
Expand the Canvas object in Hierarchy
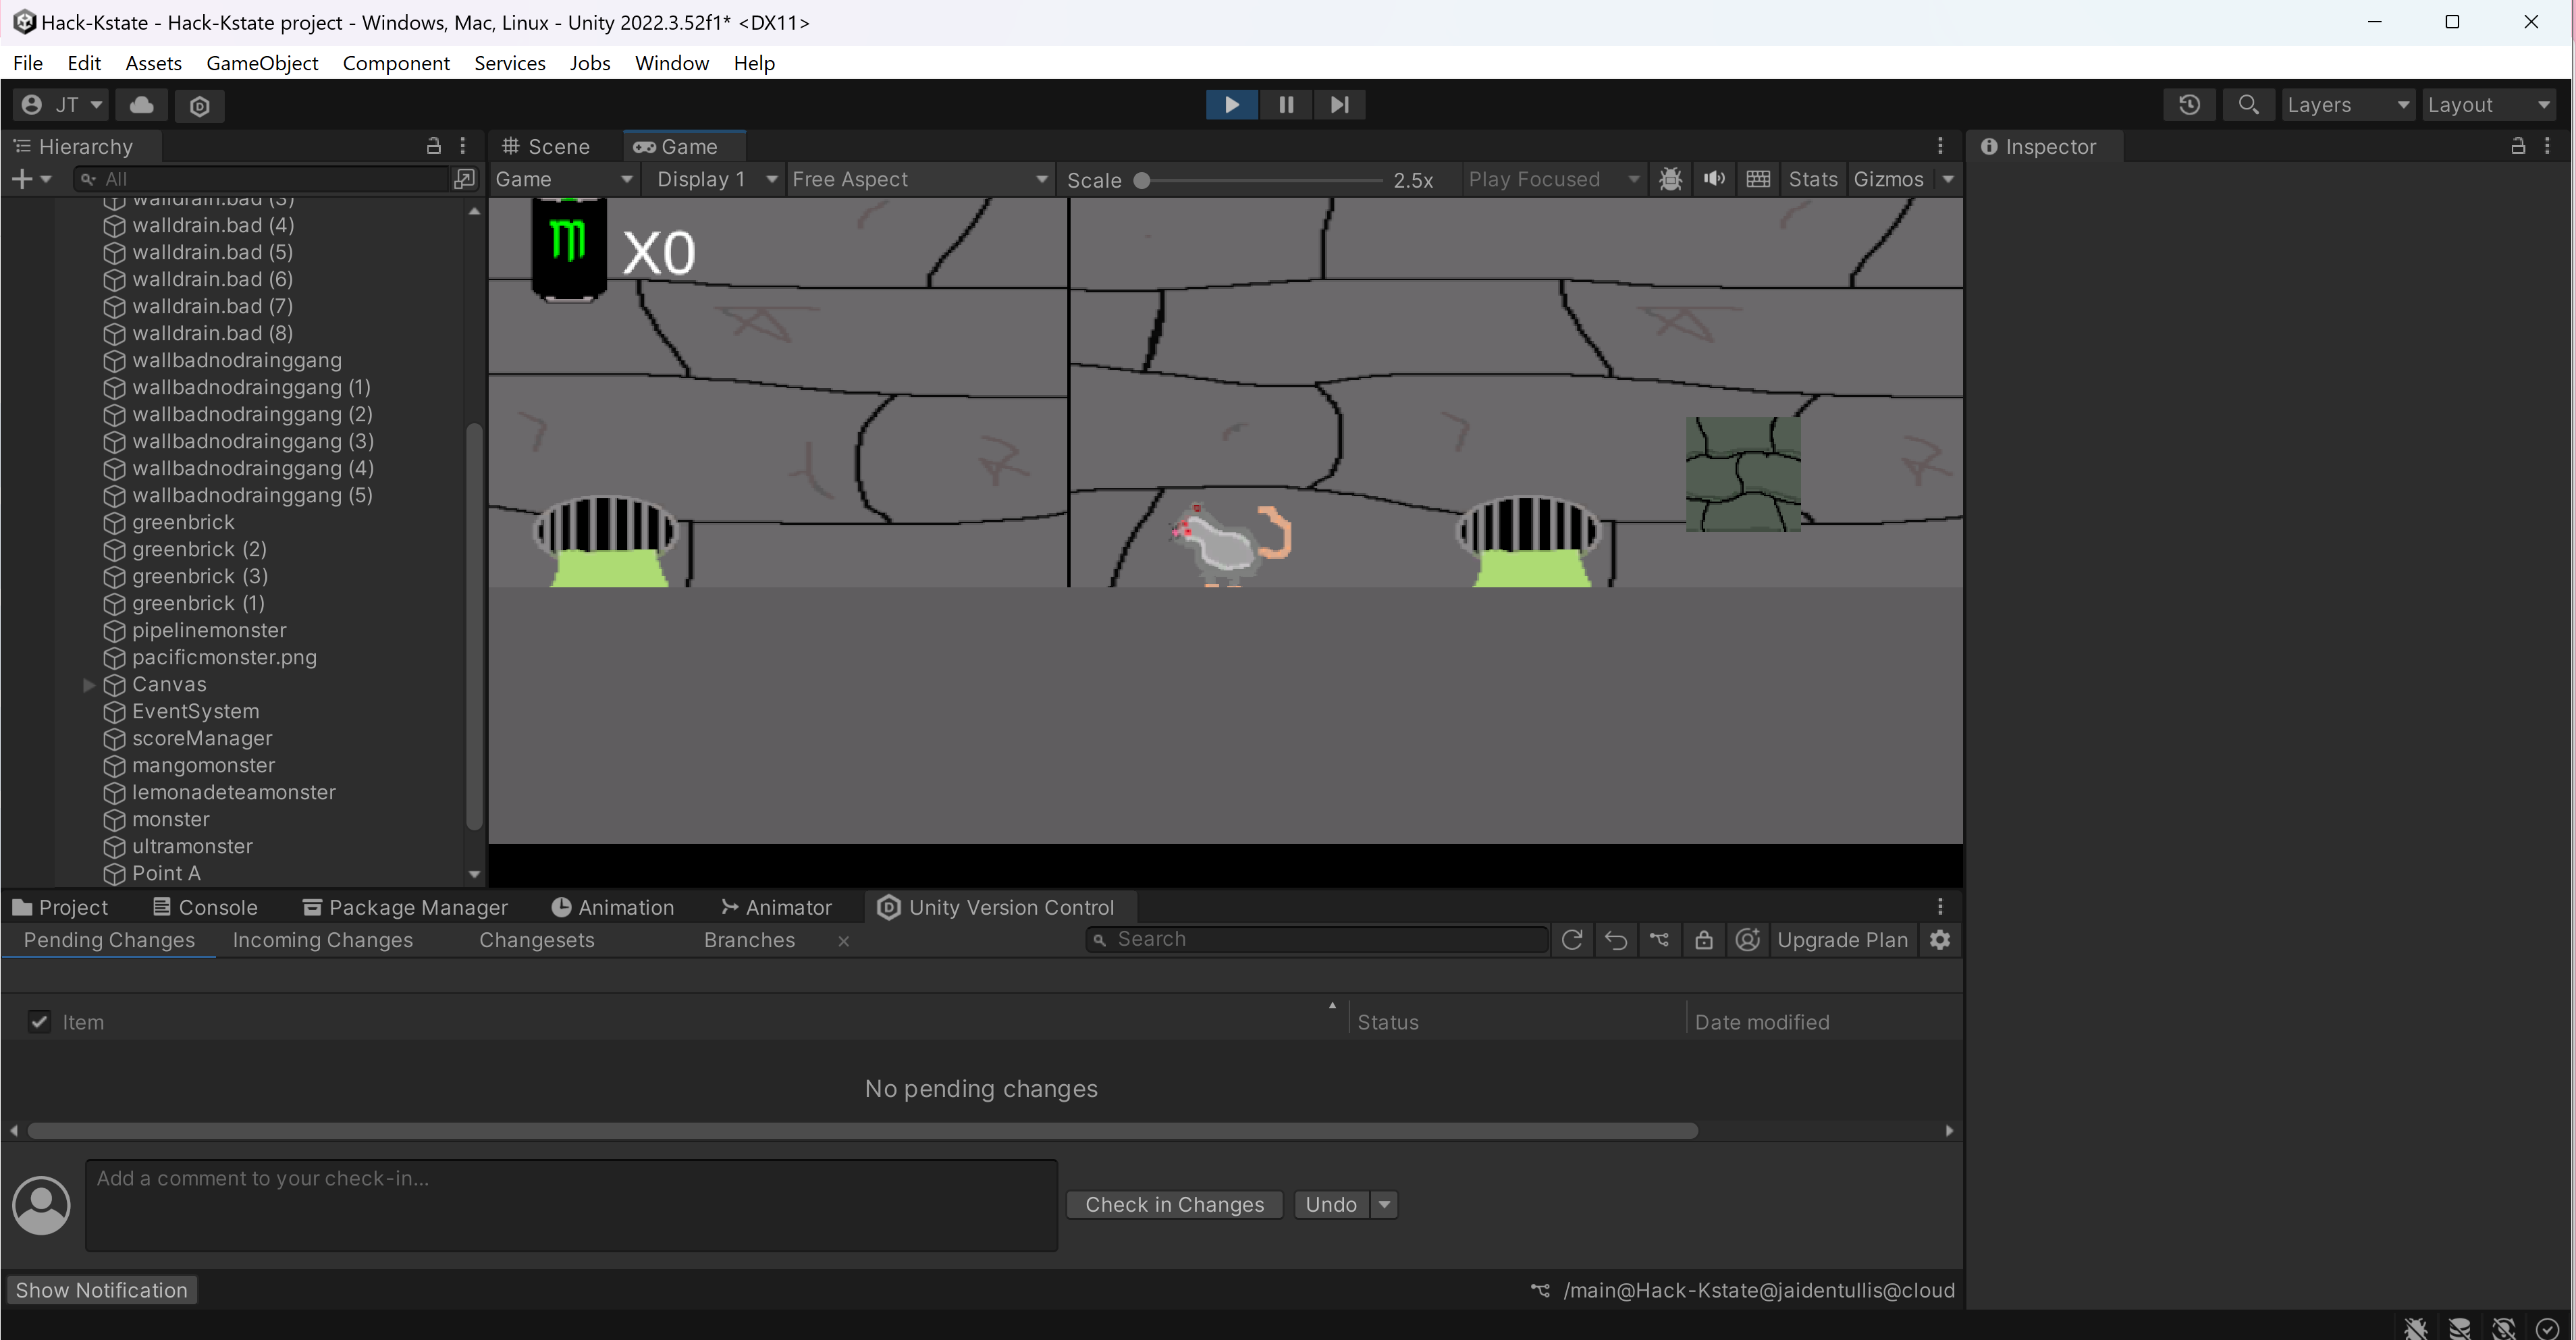tap(89, 685)
